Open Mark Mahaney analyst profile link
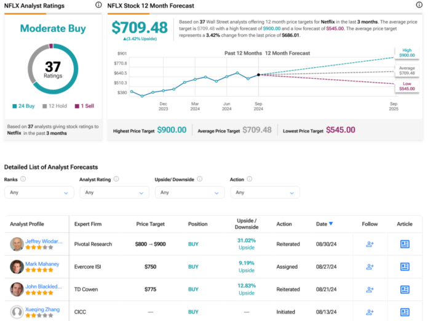This screenshot has width=428, height=321. click(42, 264)
